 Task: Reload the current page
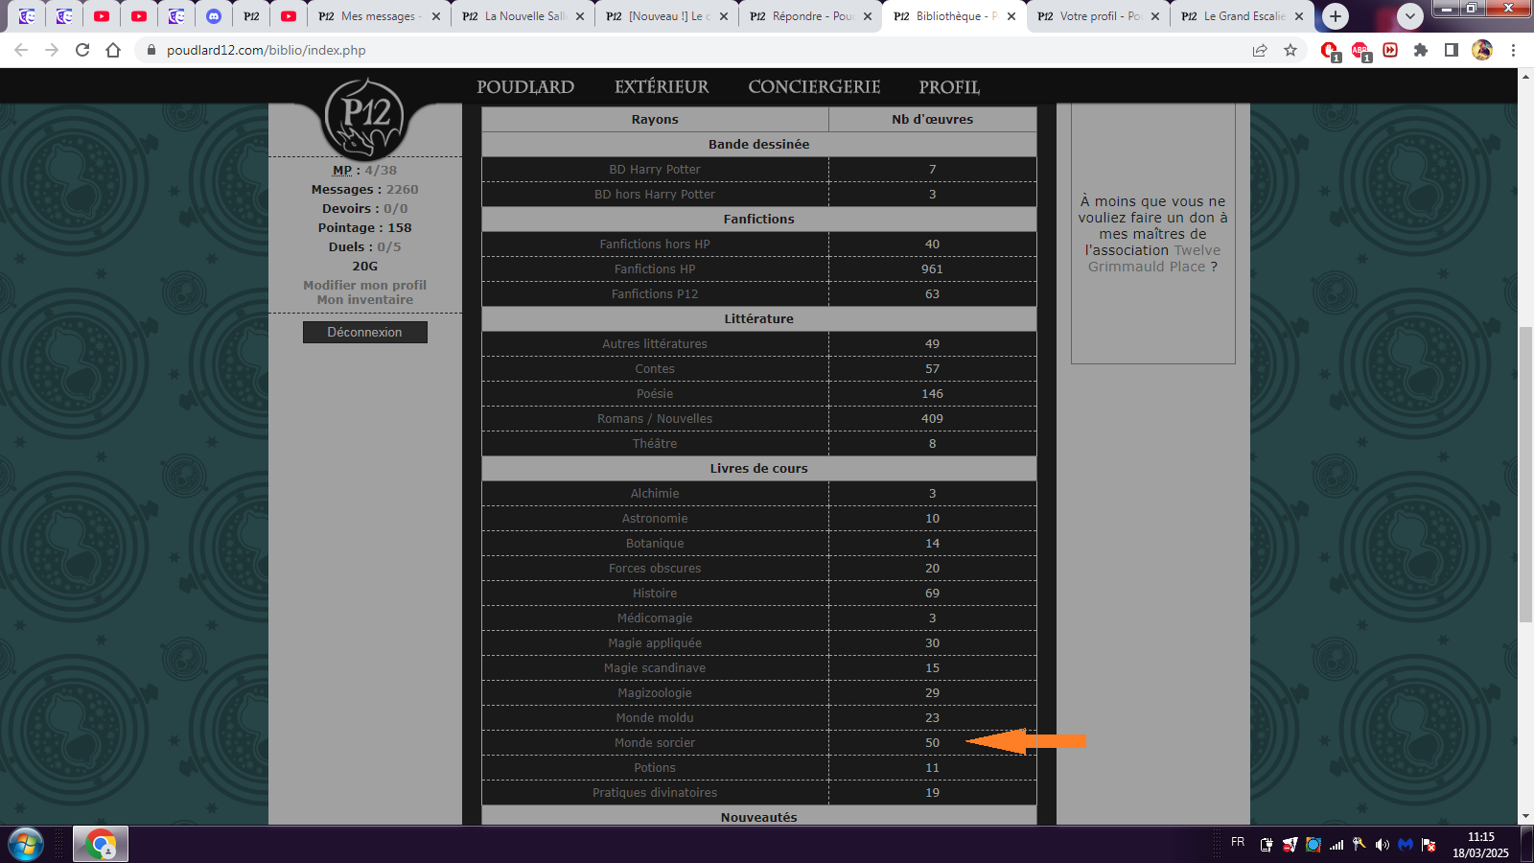point(82,50)
